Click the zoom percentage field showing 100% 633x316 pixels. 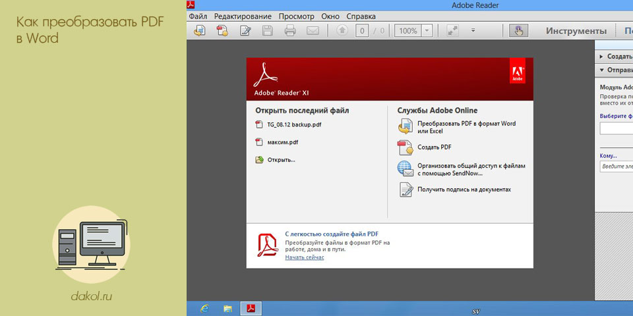pyautogui.click(x=408, y=31)
